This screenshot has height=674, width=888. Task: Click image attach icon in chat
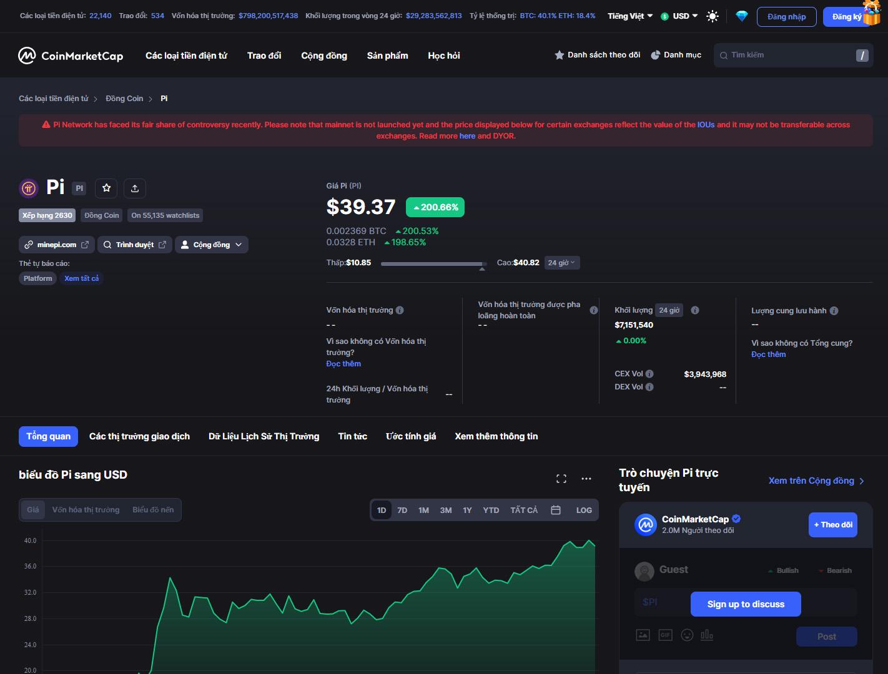point(643,635)
